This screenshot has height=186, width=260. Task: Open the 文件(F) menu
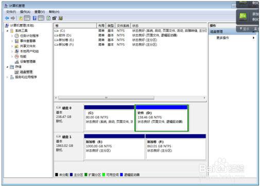[x=11, y=12]
